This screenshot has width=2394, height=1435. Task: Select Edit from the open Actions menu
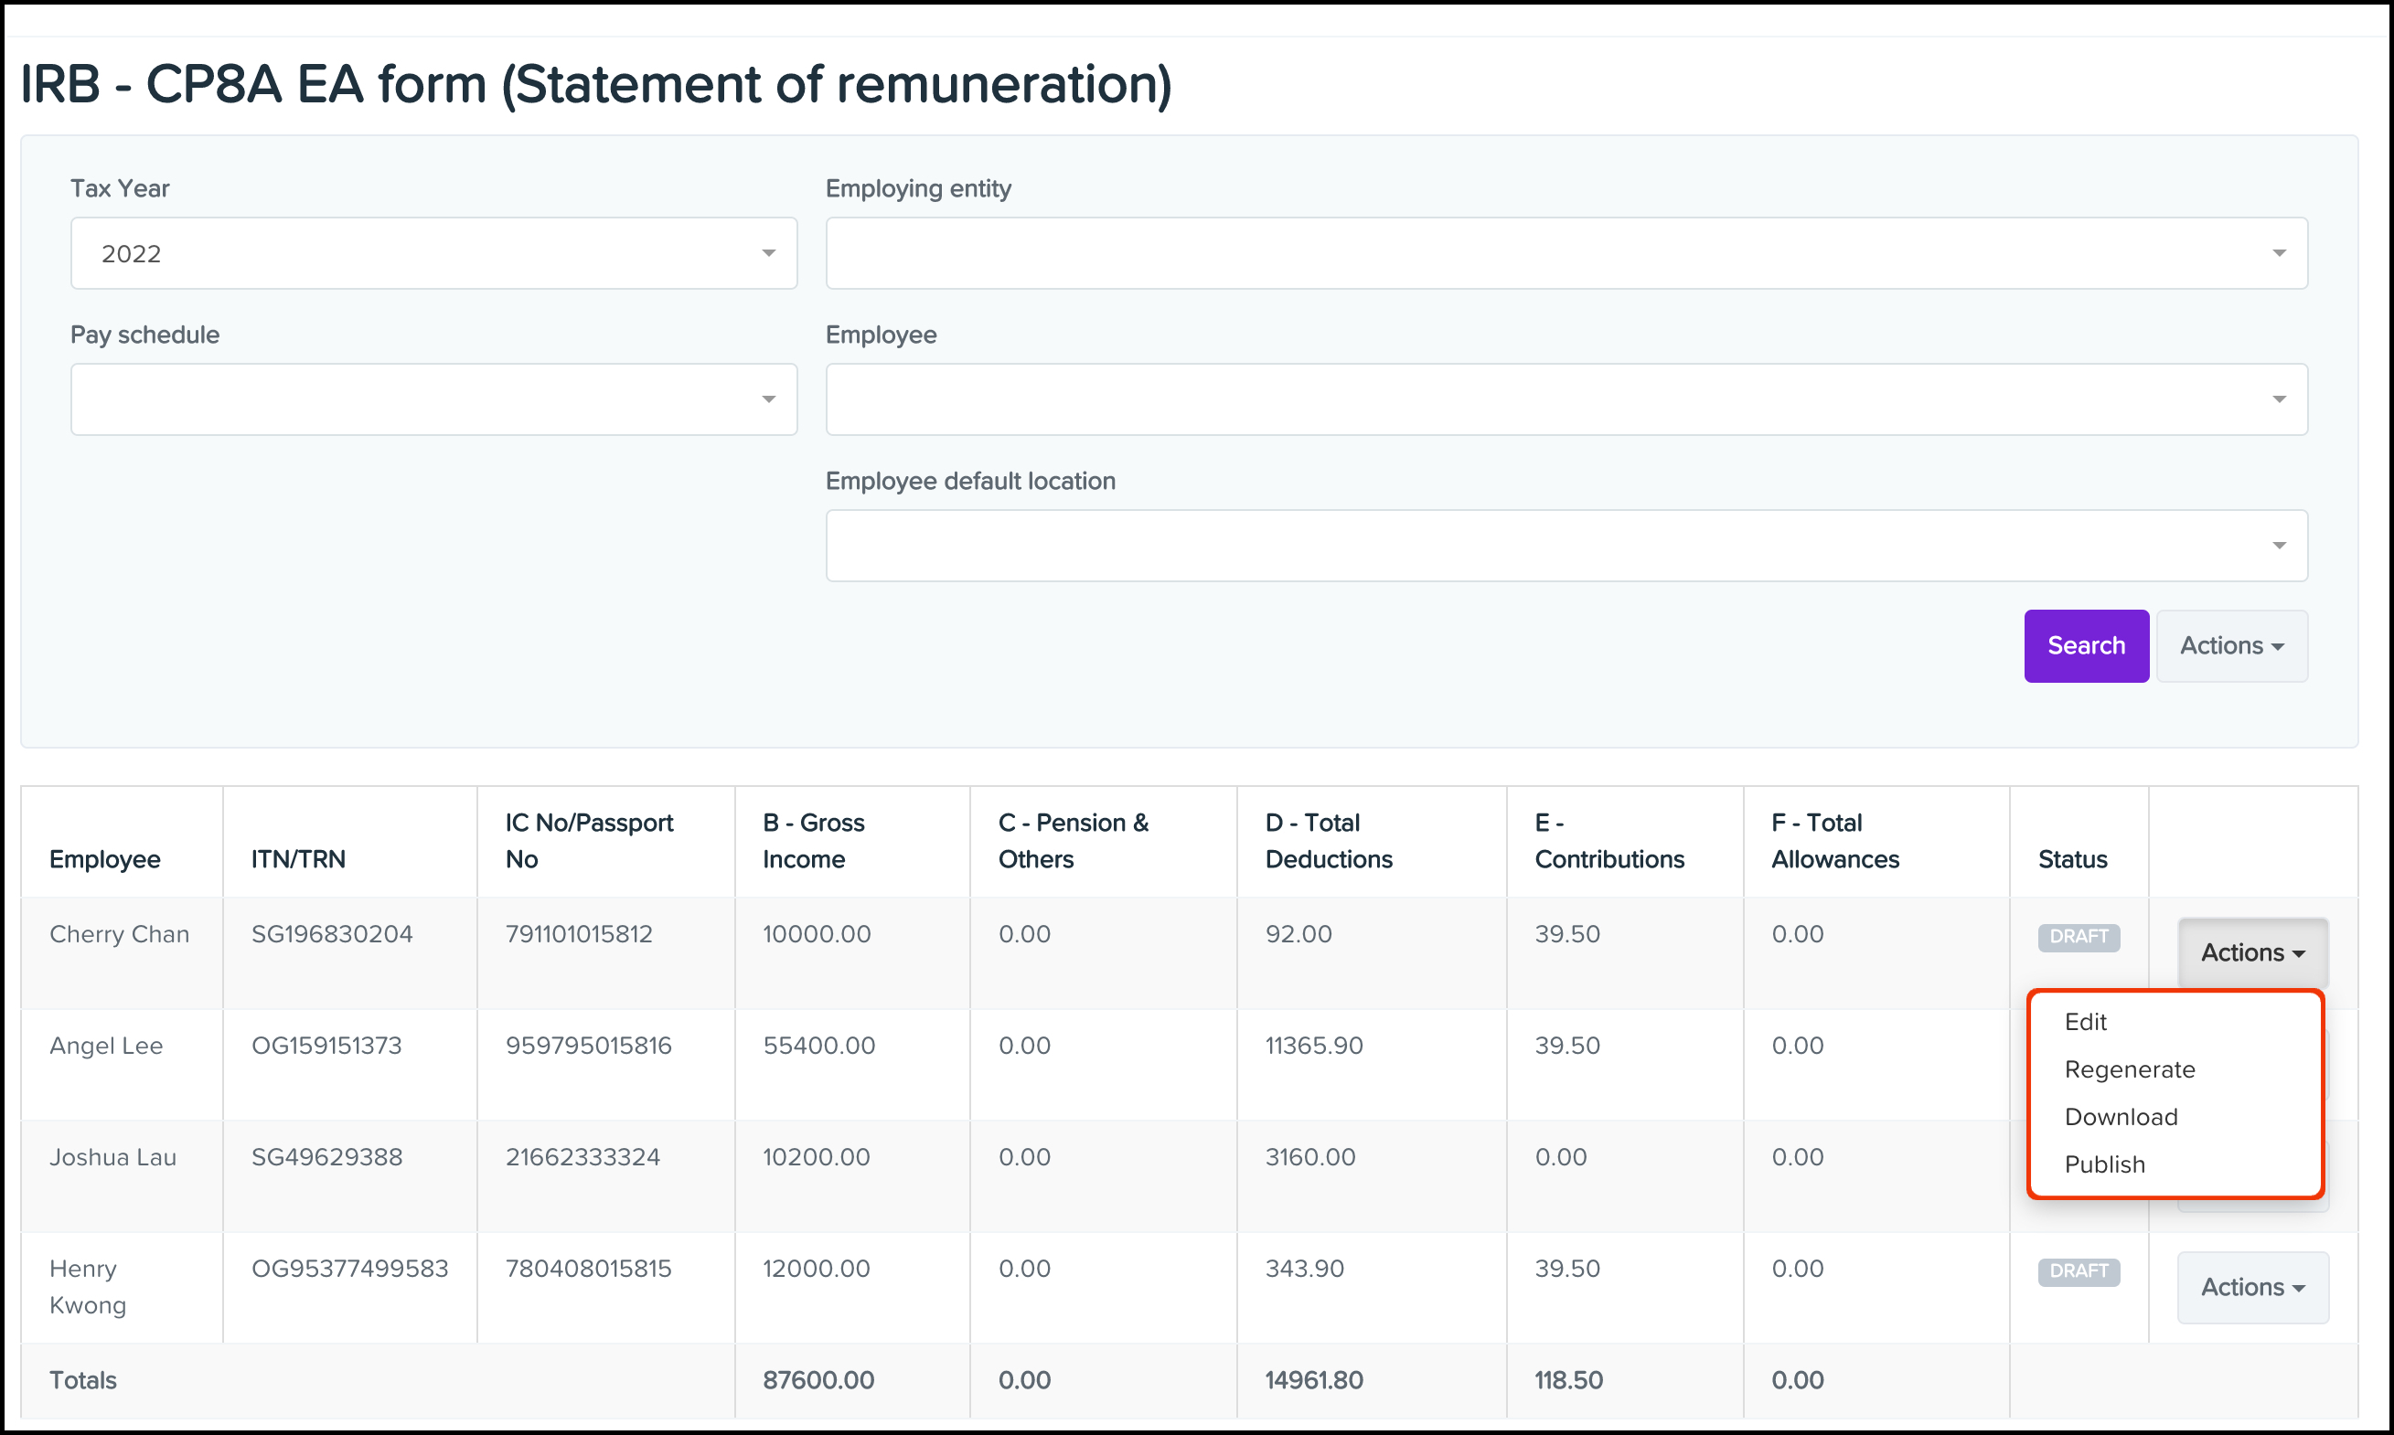click(2087, 1021)
